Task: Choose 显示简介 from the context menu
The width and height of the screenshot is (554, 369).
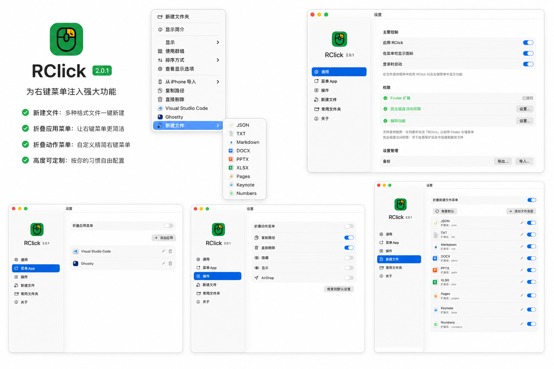Action: [188, 30]
